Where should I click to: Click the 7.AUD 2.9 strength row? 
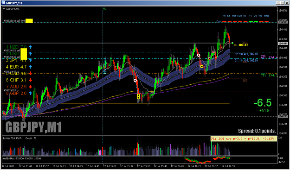tap(16, 87)
